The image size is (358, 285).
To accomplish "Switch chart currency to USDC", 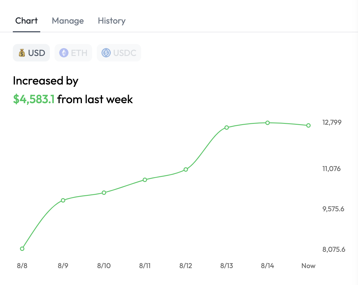I will coord(119,53).
